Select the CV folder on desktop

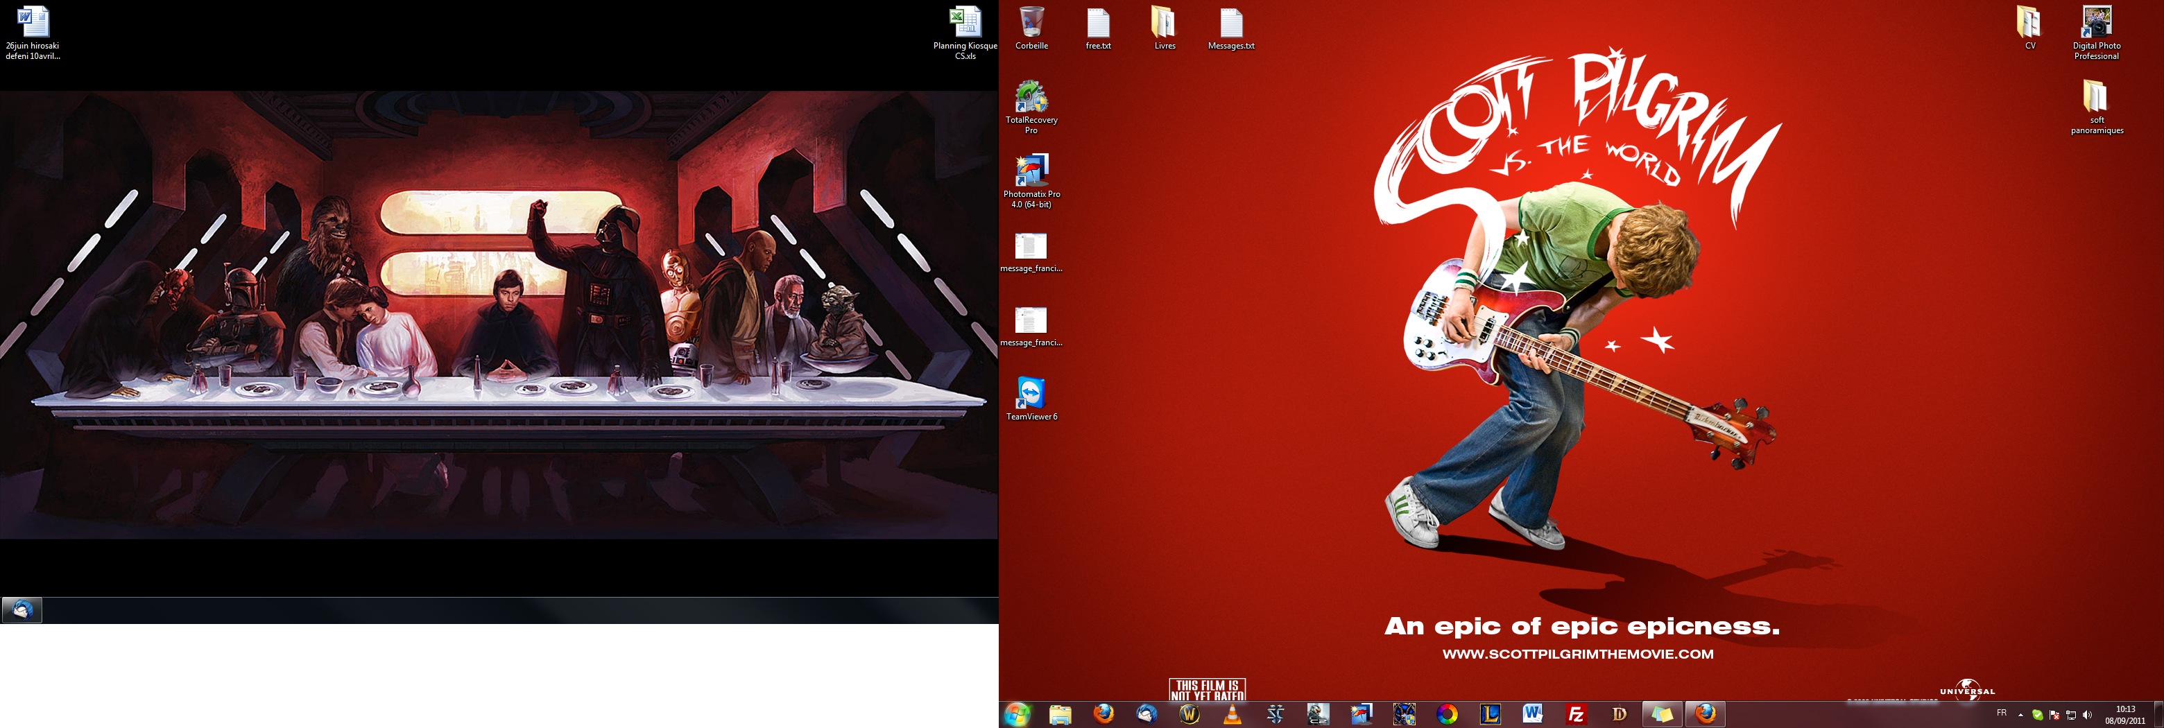(2029, 28)
